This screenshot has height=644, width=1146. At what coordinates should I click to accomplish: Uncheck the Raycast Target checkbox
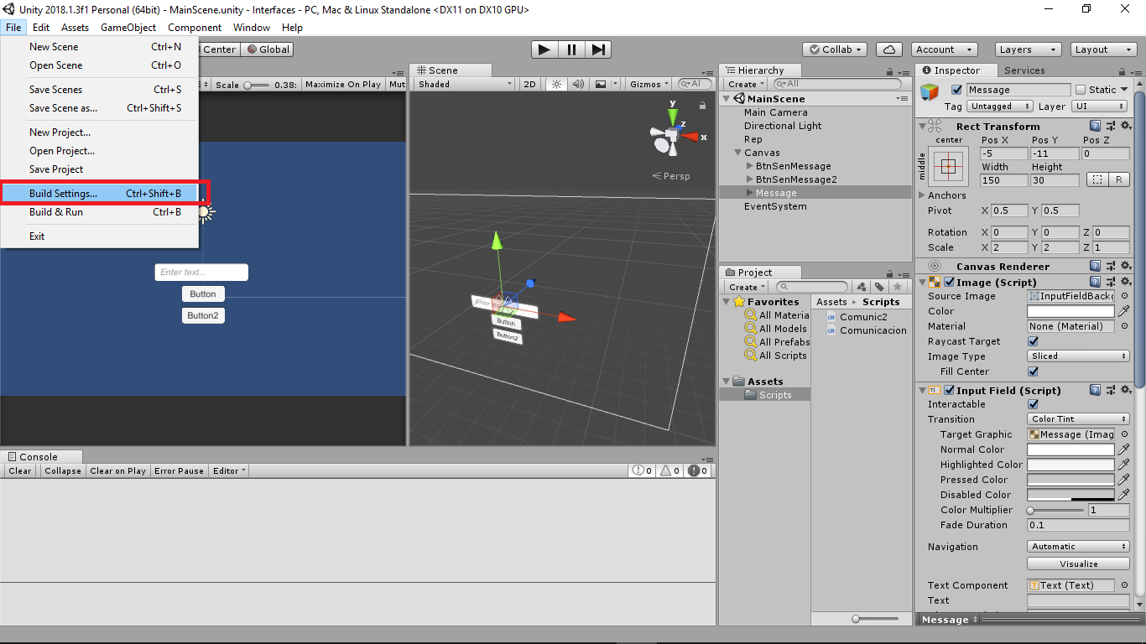1033,341
